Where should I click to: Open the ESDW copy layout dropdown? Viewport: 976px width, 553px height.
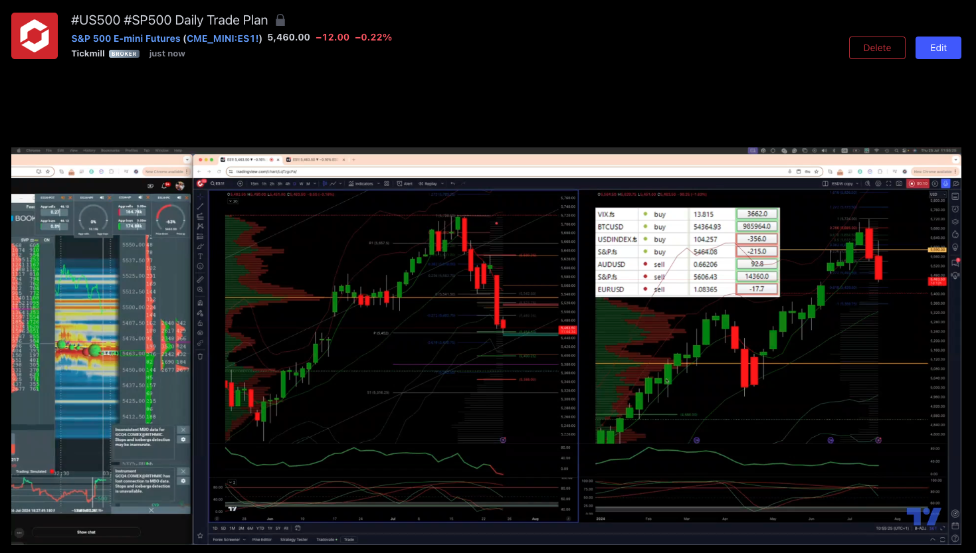pos(845,184)
